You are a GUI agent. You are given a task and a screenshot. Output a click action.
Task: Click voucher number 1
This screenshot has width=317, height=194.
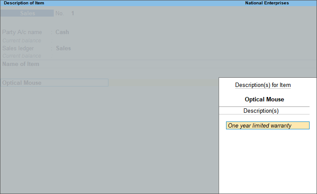pos(73,14)
